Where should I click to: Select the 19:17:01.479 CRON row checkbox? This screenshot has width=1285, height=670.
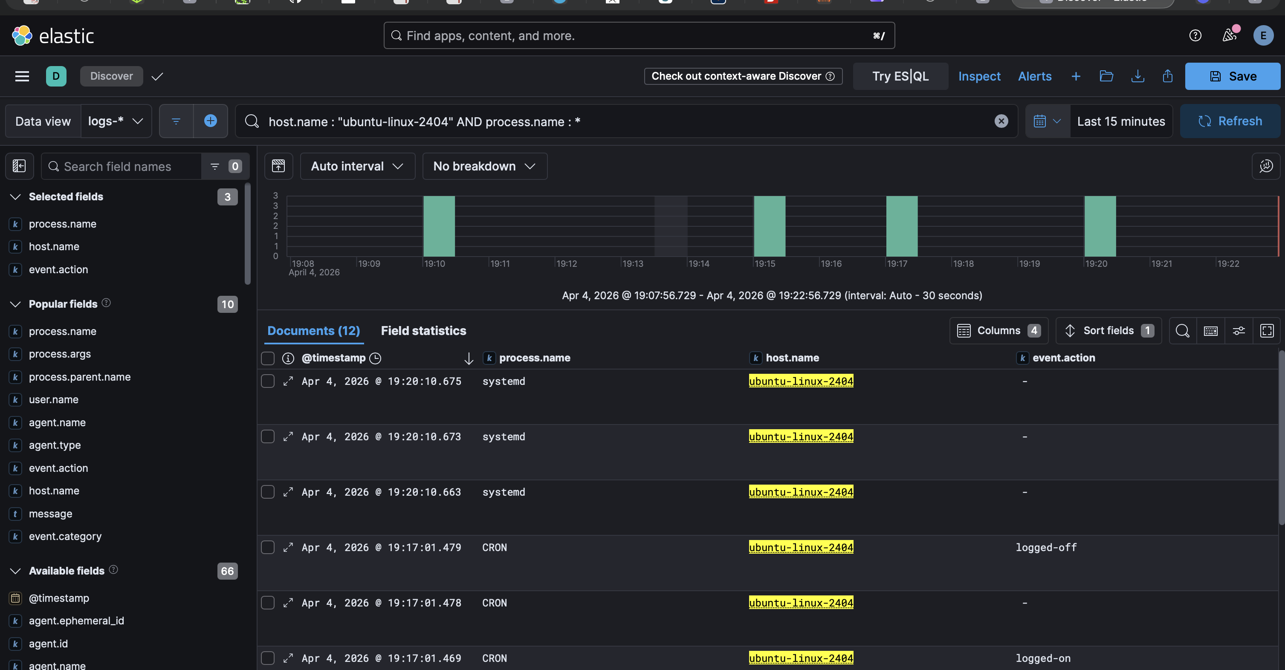[x=268, y=547]
